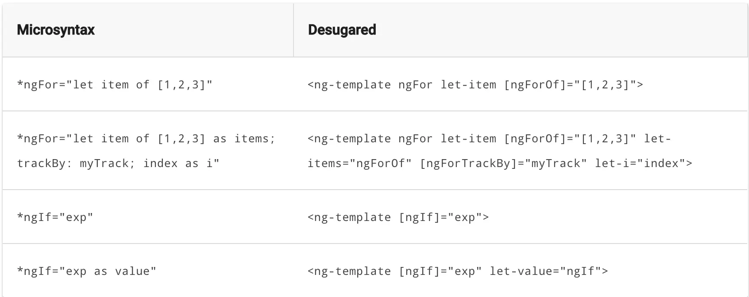Click desugared <ng-template [ngIf]="exp"> in the third row
749x297 pixels.
(398, 217)
